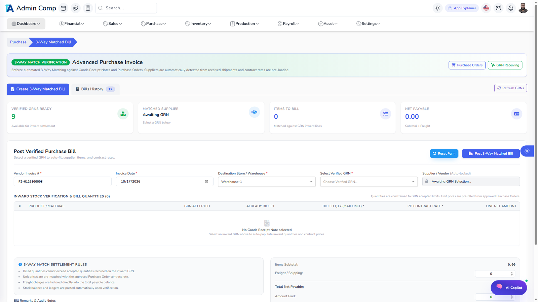The height and width of the screenshot is (302, 538).
Task: Open the Settings menu
Action: coord(368,24)
